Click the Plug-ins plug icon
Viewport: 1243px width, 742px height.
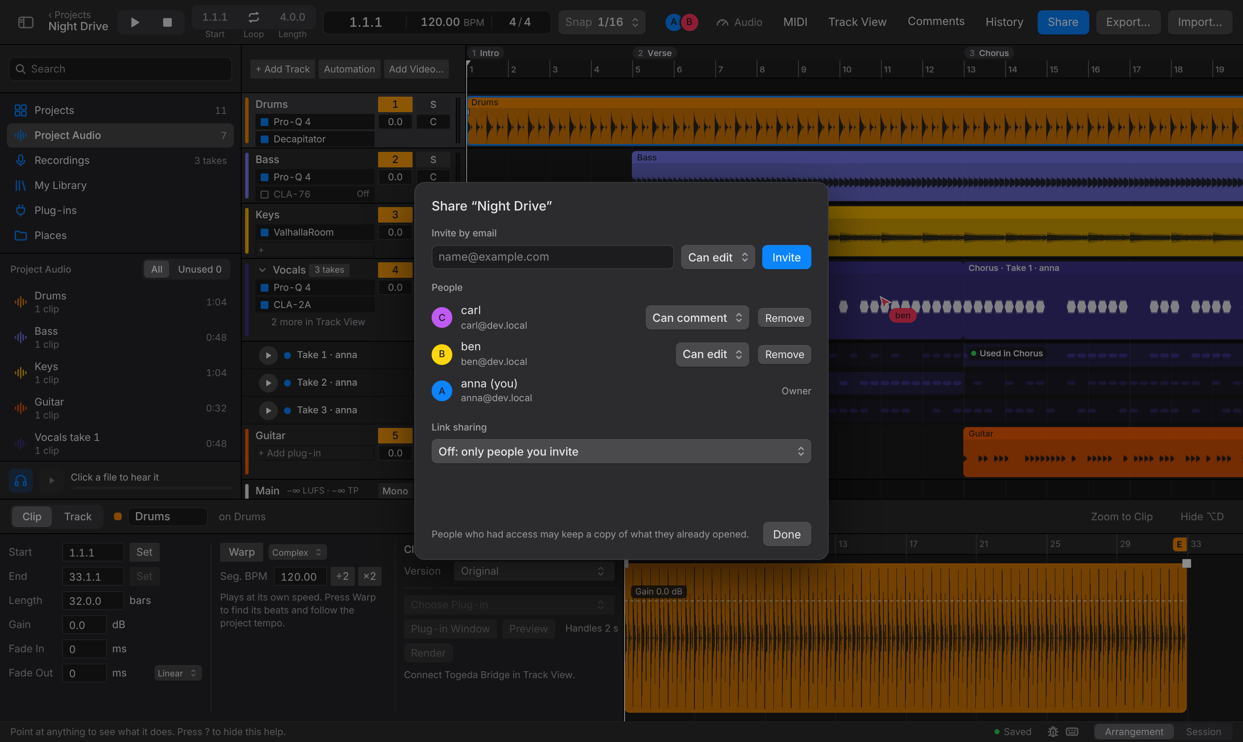(x=21, y=210)
